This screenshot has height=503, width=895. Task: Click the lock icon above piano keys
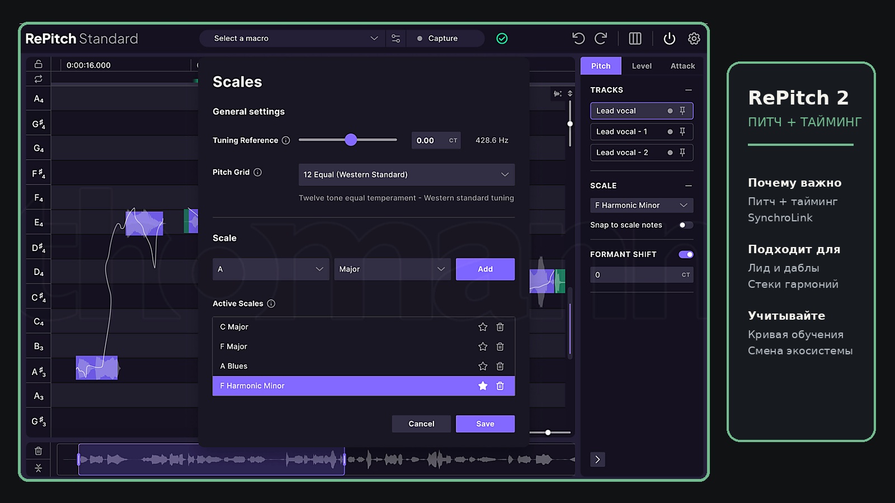tap(38, 64)
